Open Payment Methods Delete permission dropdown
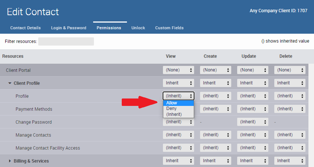The width and height of the screenshot is (314, 167). (290, 109)
